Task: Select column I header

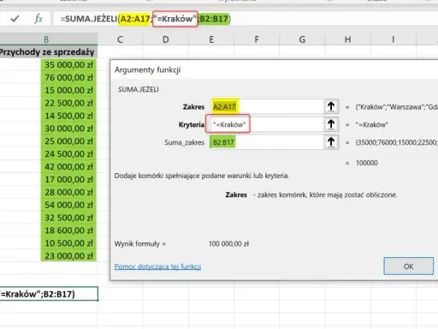Action: (x=394, y=39)
